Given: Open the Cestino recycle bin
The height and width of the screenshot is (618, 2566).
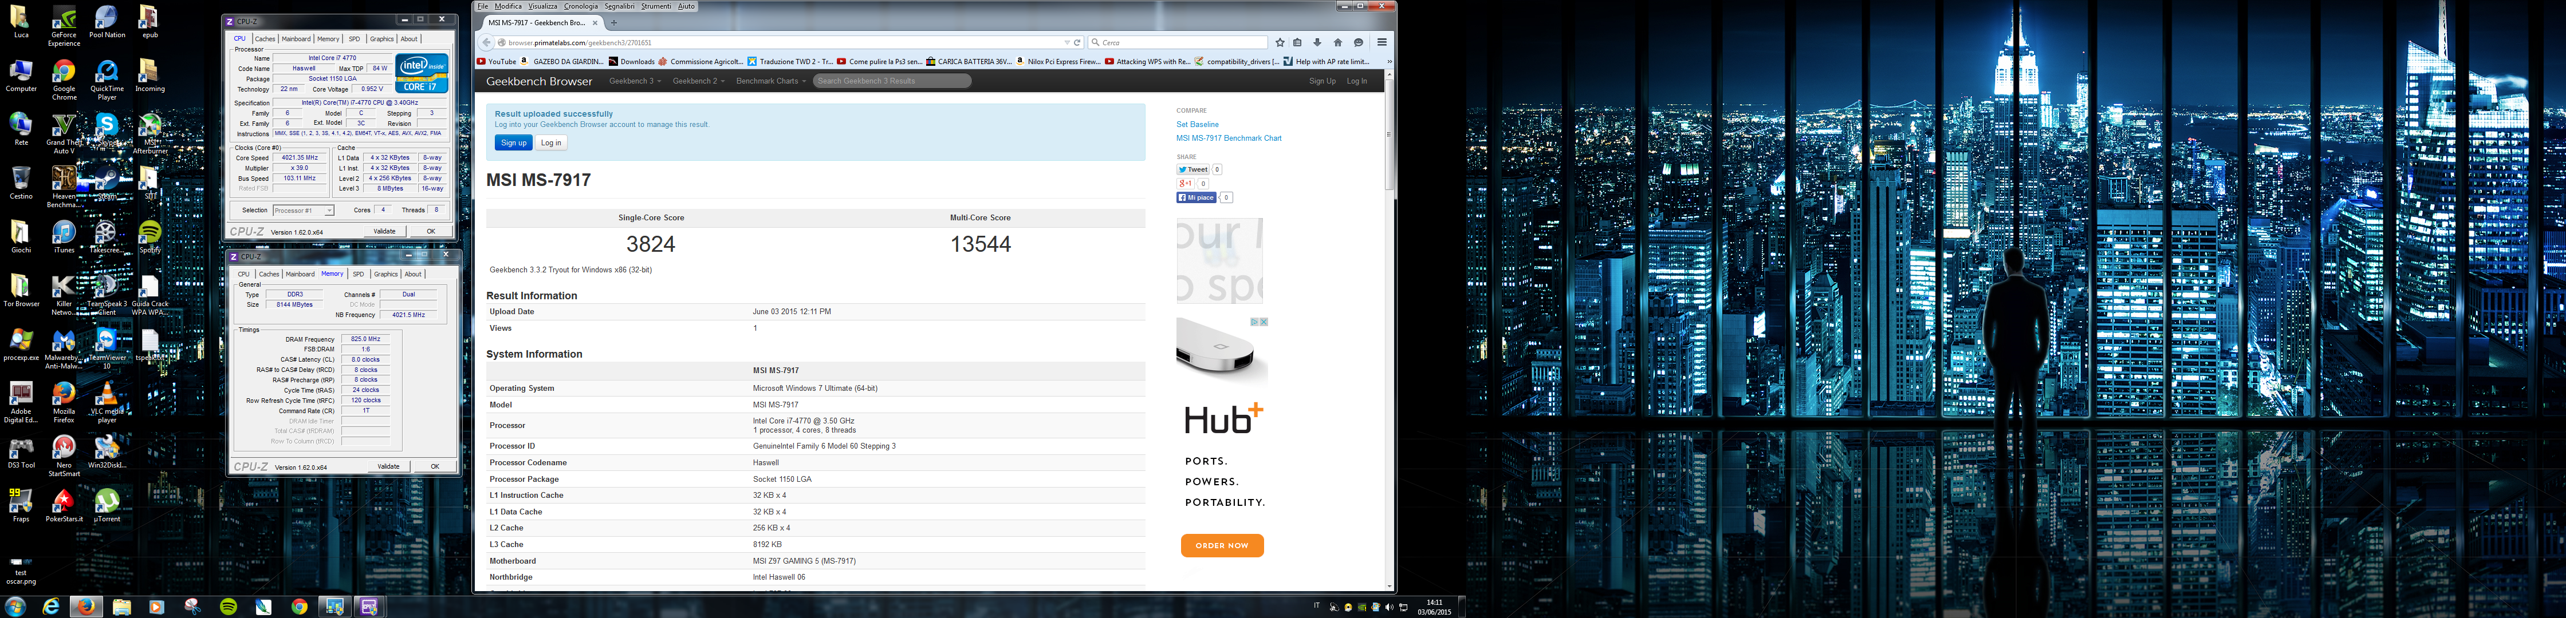Looking at the screenshot, I should (x=21, y=183).
